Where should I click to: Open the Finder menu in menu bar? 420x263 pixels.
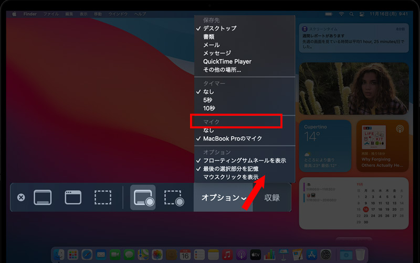30,14
